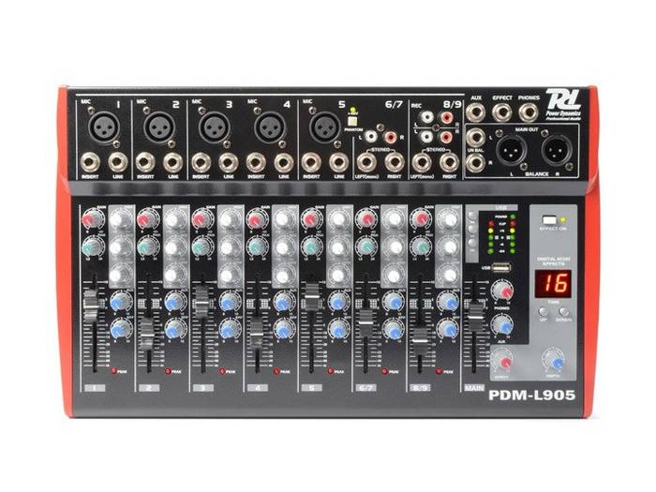This screenshot has height=492, width=656.
Task: Click the green knob on channel 4
Action: (256, 247)
